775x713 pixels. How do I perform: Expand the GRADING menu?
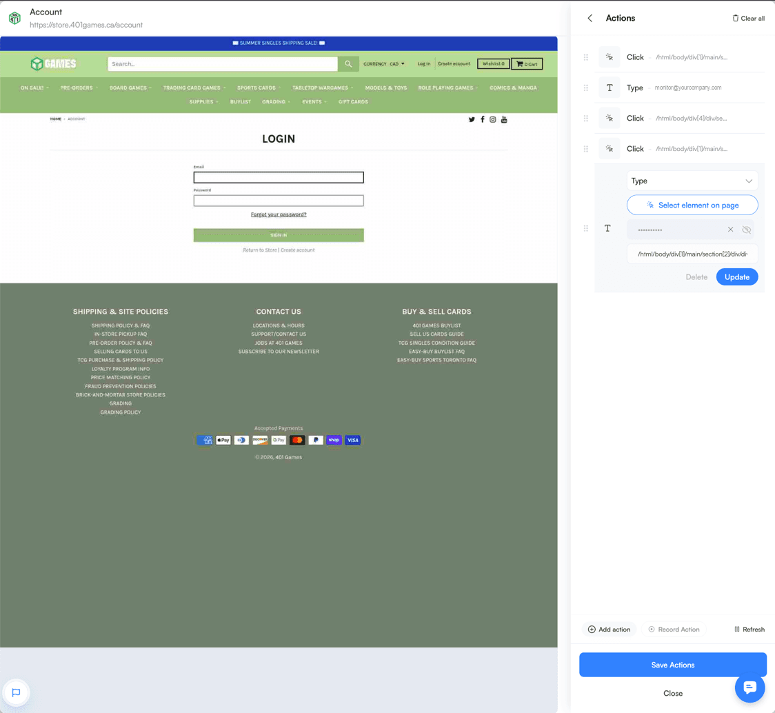pos(276,102)
